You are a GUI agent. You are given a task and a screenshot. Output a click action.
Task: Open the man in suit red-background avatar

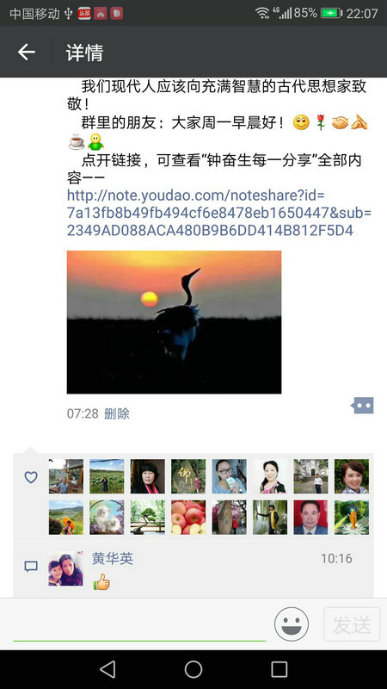tap(310, 518)
